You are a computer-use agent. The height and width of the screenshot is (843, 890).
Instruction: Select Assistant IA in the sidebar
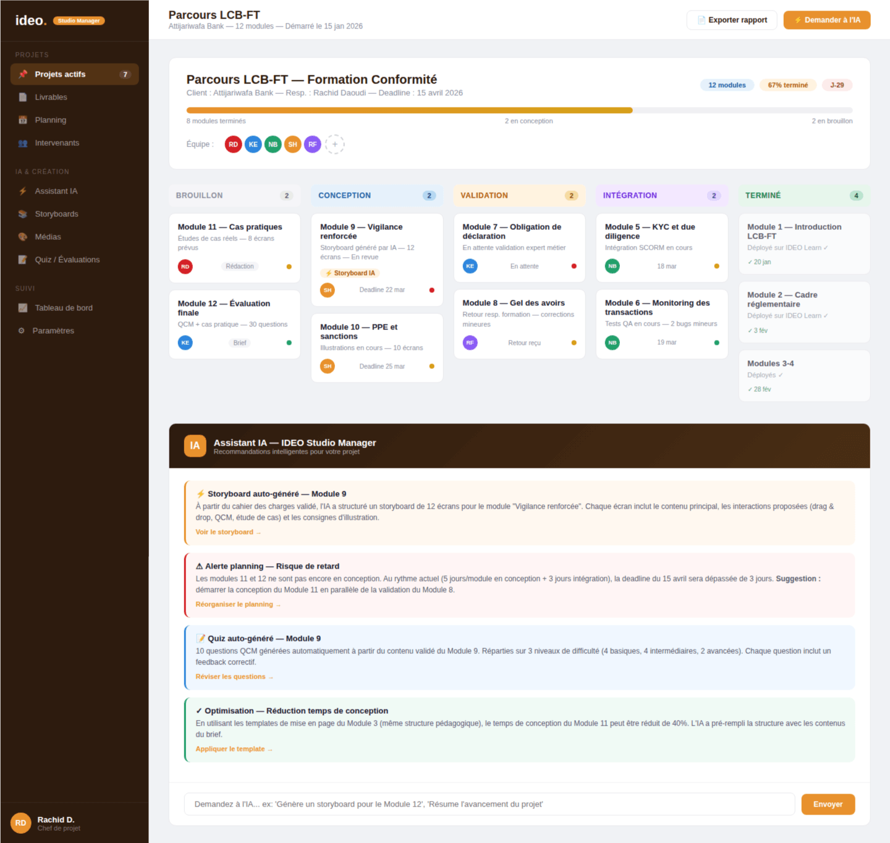(x=56, y=191)
